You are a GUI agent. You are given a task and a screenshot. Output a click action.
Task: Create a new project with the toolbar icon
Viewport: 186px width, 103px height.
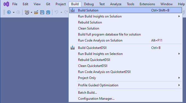[x=27, y=12]
